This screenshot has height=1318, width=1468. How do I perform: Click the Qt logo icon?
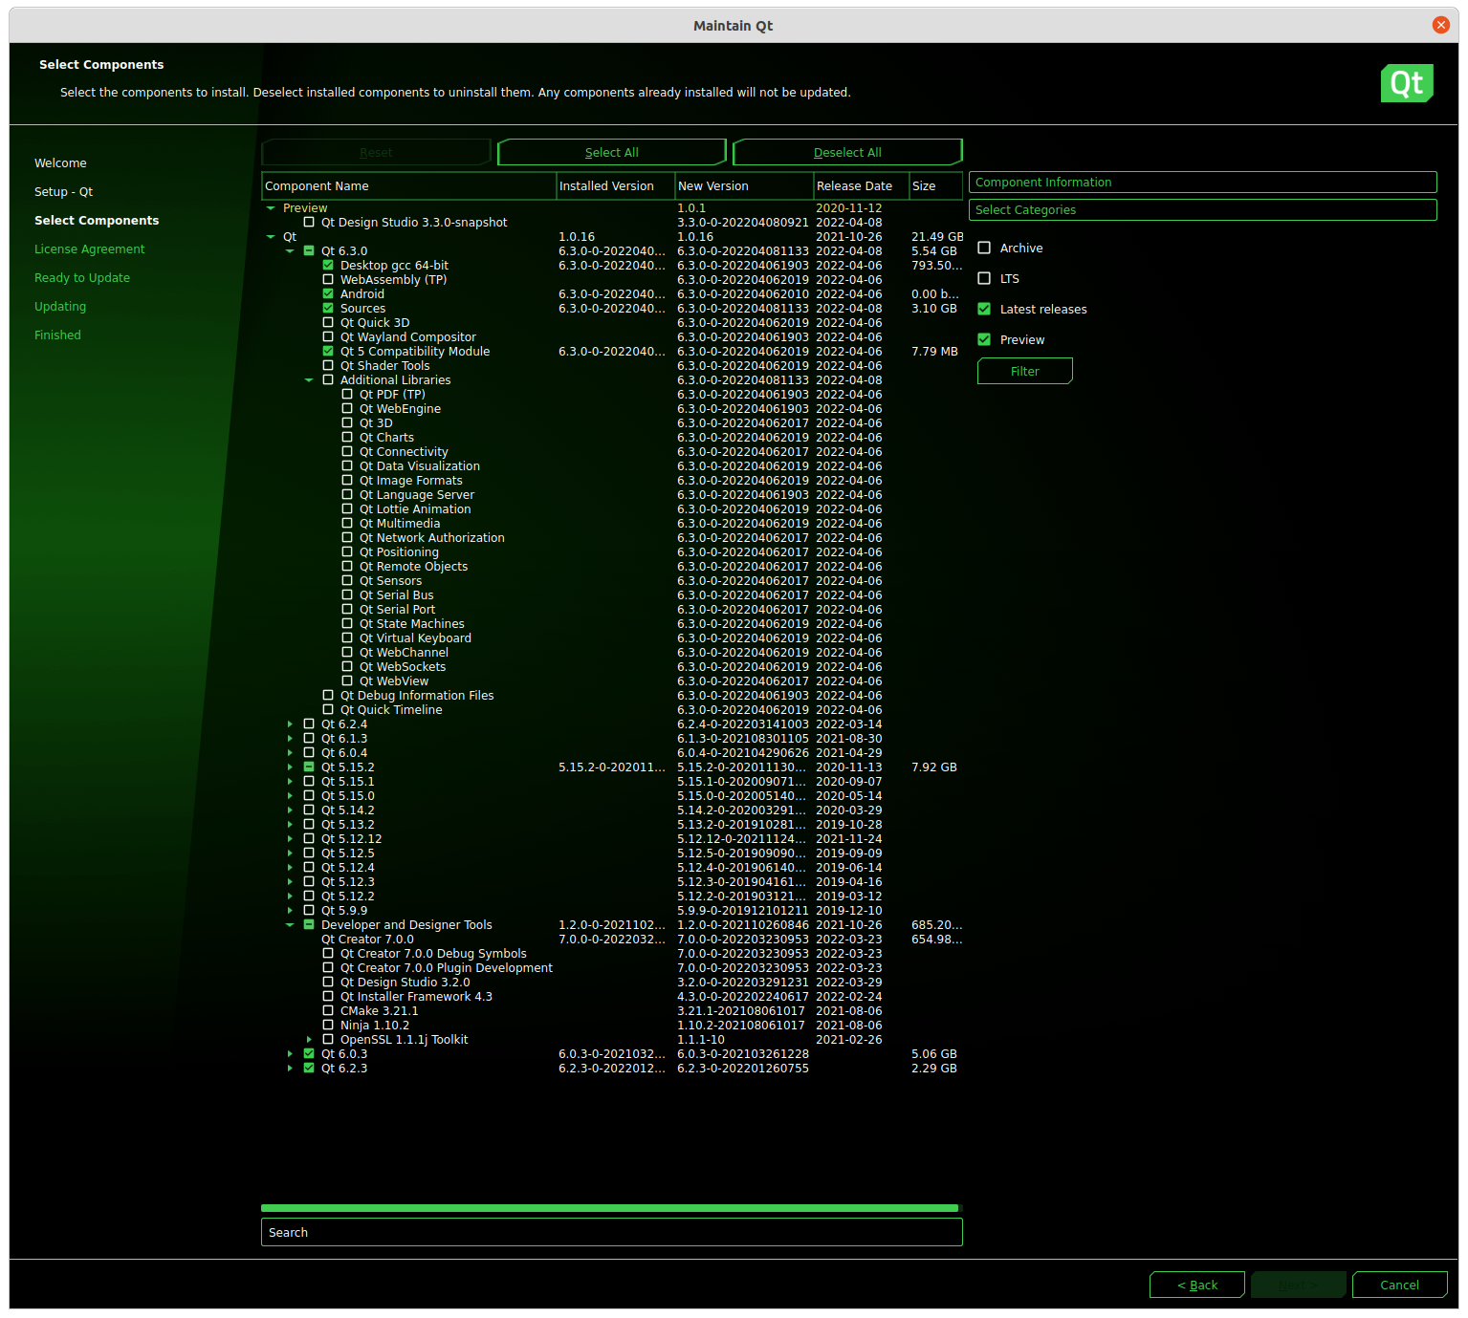coord(1406,83)
